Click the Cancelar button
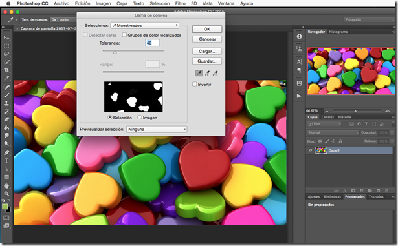398x246 pixels. click(207, 39)
